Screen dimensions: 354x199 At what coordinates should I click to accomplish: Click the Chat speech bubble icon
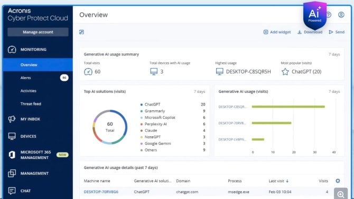tap(12, 191)
